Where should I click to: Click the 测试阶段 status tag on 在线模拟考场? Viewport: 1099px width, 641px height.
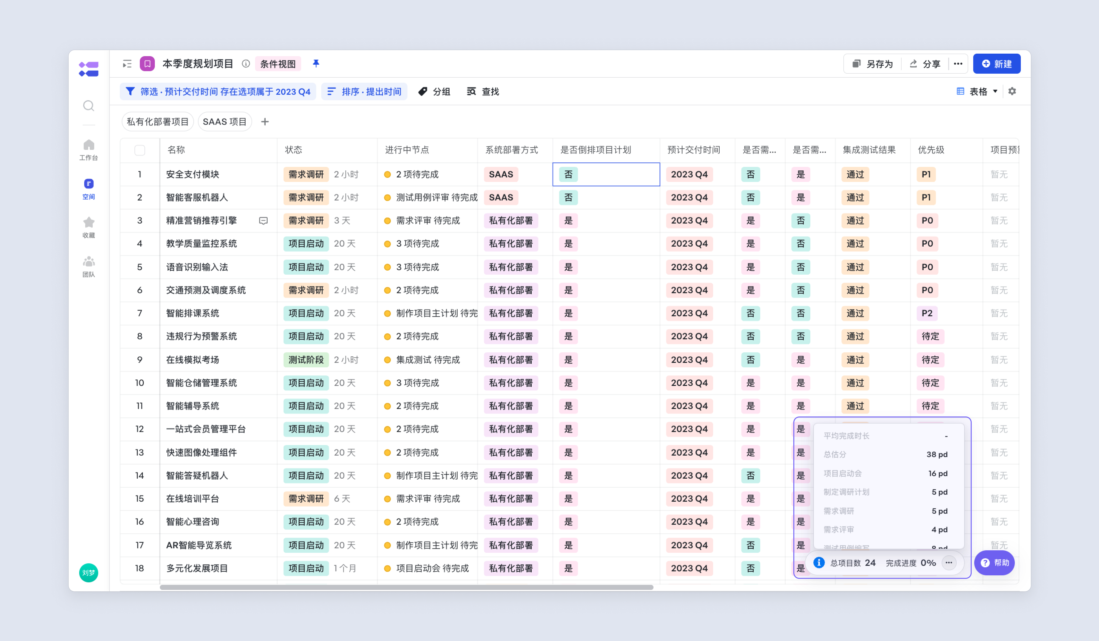click(306, 360)
